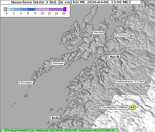
Task: Click the Tennevoll location label
Action: click(124, 35)
